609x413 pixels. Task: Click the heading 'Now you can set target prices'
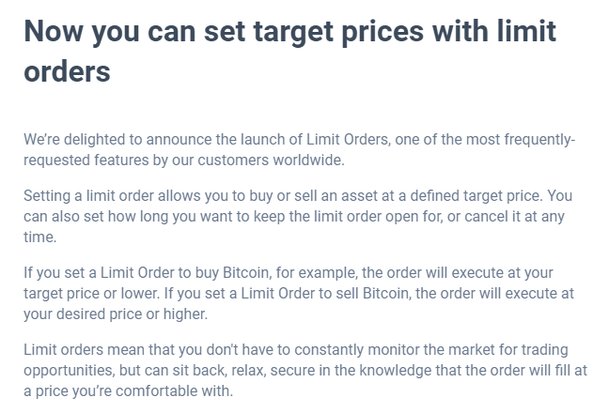tap(289, 52)
